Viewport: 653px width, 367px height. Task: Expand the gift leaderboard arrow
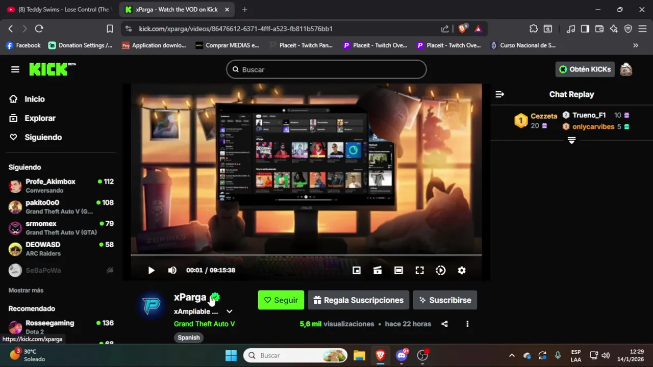click(x=571, y=140)
